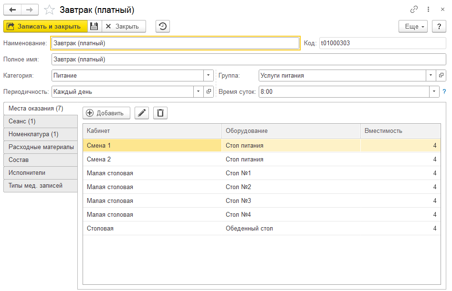Save using the floppy disk icon
Image resolution: width=452 pixels, height=291 pixels.
(x=94, y=26)
